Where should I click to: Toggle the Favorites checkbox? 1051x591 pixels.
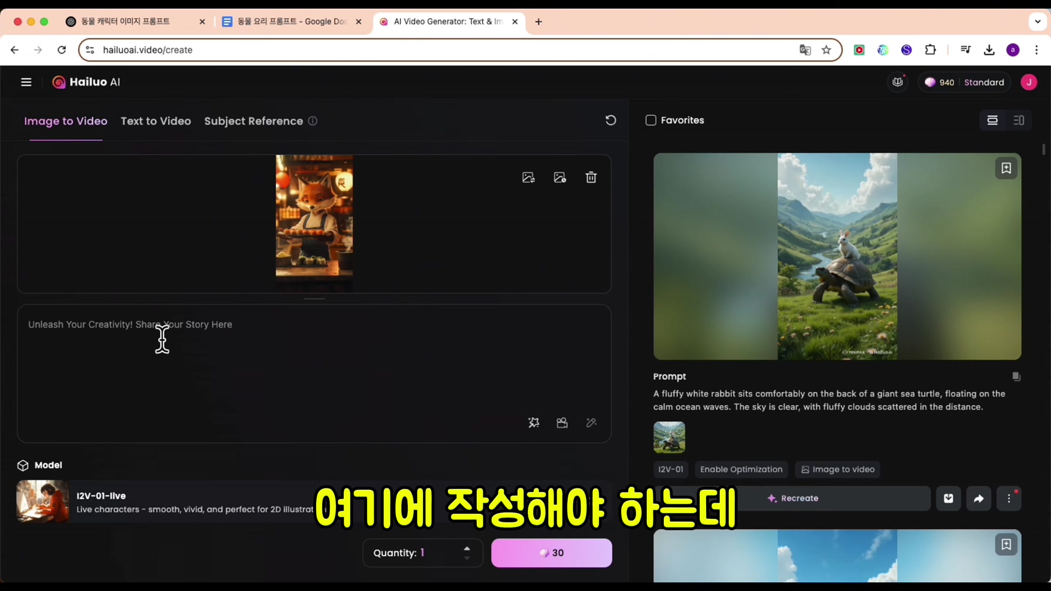[x=650, y=120]
